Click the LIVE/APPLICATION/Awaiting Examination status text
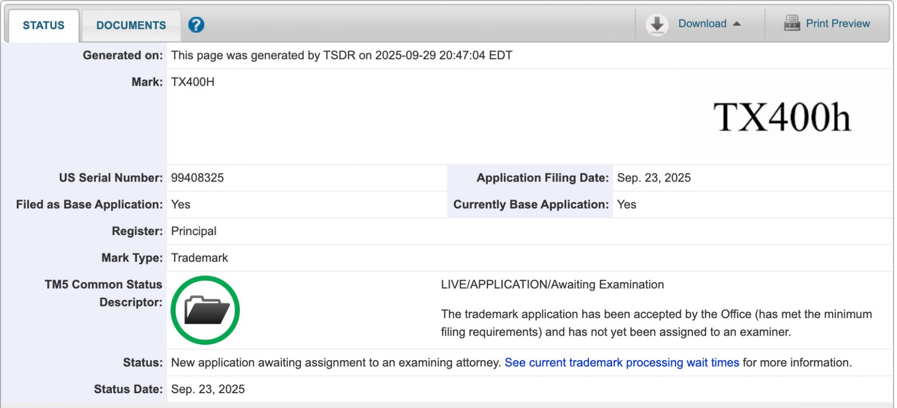 (x=552, y=285)
